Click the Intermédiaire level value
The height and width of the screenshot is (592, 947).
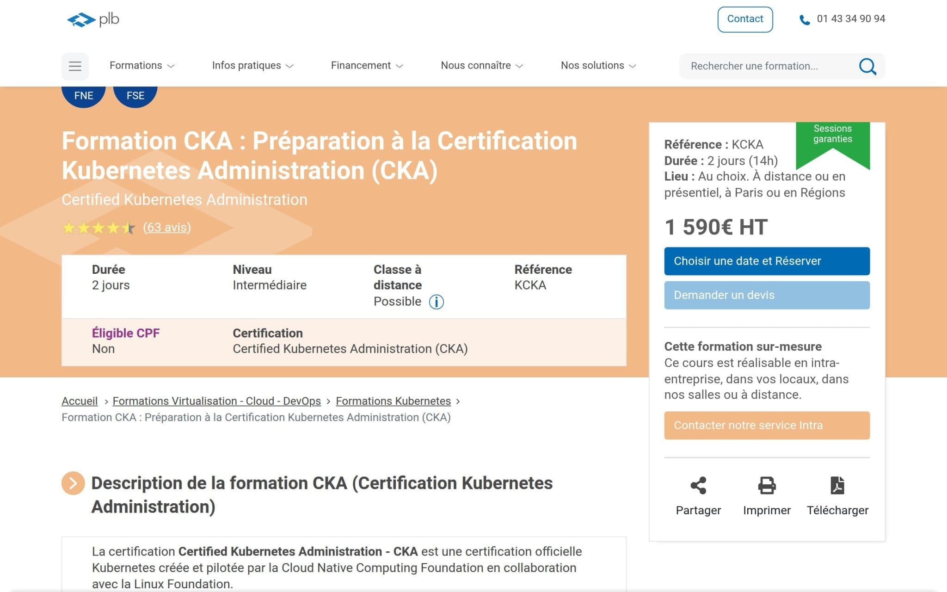270,285
